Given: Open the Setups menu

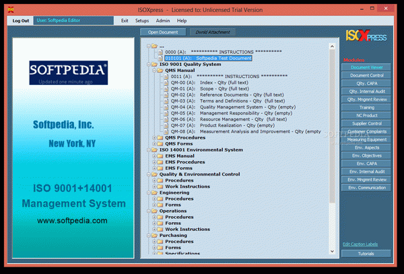Looking at the screenshot, I should click(142, 21).
